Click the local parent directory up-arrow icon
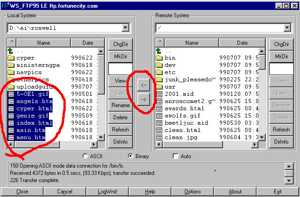The image size is (300, 197). [x=11, y=51]
